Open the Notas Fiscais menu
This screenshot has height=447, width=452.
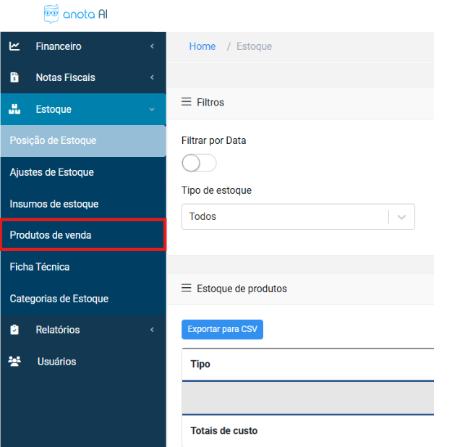(x=83, y=77)
